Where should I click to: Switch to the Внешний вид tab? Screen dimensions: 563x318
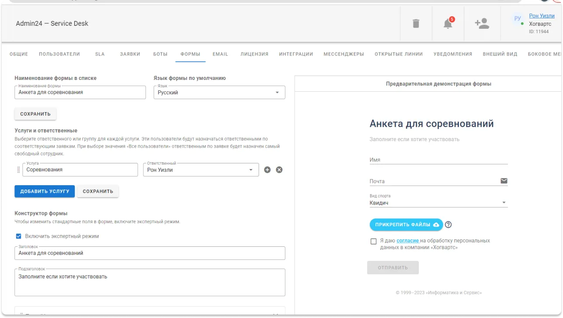point(500,54)
